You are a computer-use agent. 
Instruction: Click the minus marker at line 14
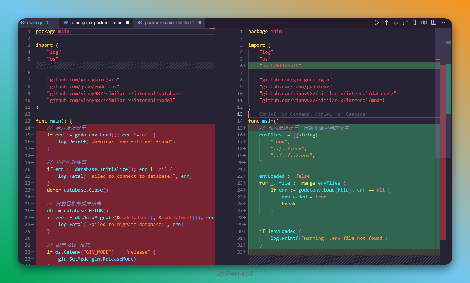pyautogui.click(x=32, y=128)
